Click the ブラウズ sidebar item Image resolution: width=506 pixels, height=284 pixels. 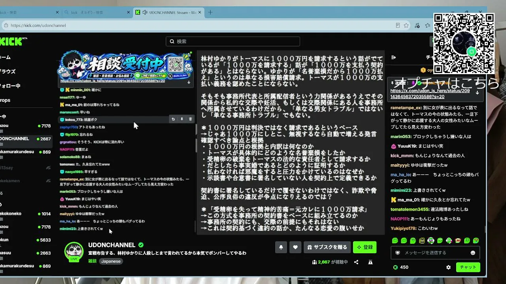click(x=8, y=71)
